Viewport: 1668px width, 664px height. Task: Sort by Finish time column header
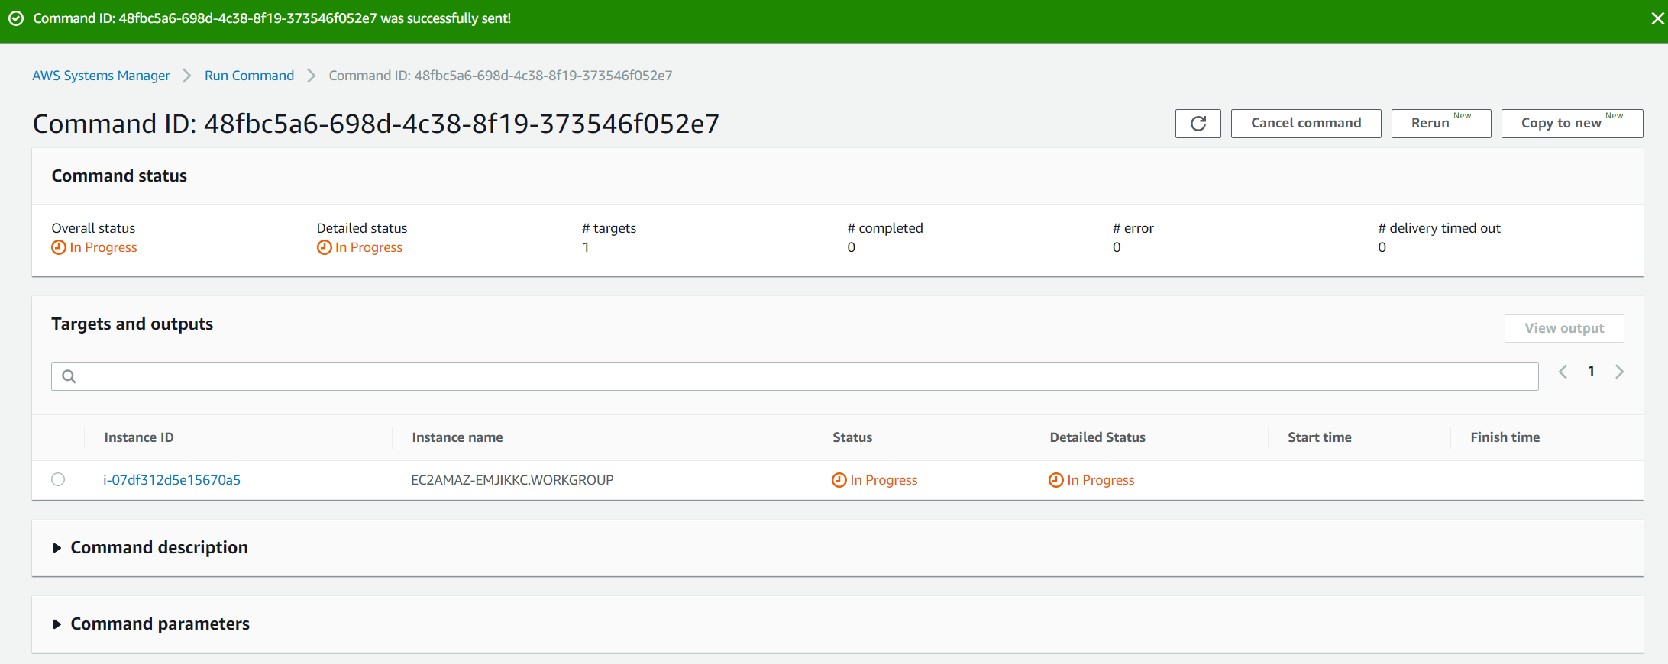tap(1505, 437)
